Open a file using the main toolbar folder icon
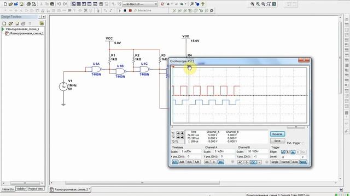Viewport: 350px width, 196px height. click(11, 4)
